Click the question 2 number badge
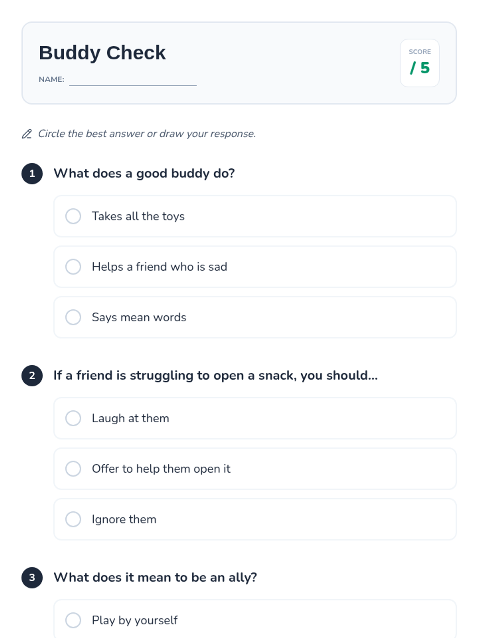 point(32,376)
